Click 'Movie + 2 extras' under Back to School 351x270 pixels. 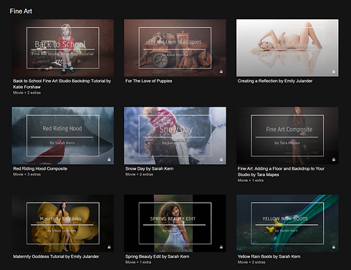27,92
